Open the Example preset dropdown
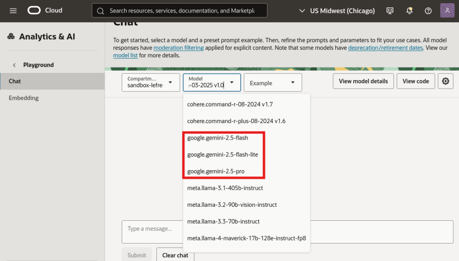Image resolution: width=459 pixels, height=261 pixels. 273,83
